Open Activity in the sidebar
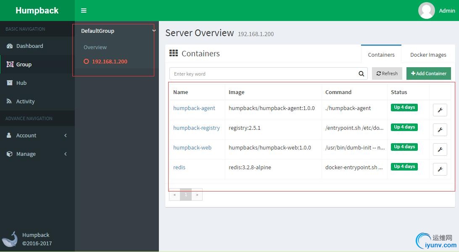Viewport: 459px width, 252px height. click(37, 101)
